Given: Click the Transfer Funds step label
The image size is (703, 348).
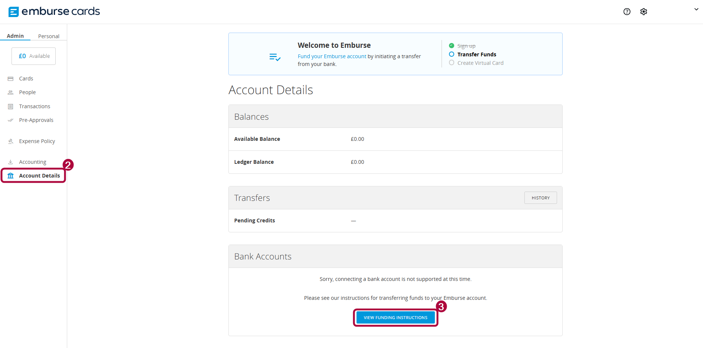Looking at the screenshot, I should tap(477, 54).
